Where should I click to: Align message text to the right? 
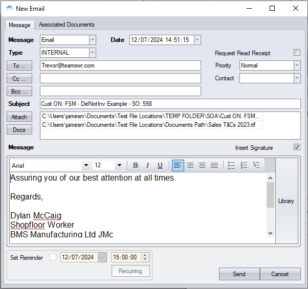[202, 165]
